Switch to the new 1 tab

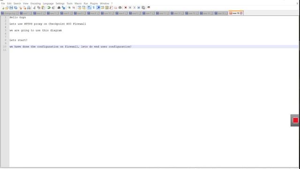[25, 13]
